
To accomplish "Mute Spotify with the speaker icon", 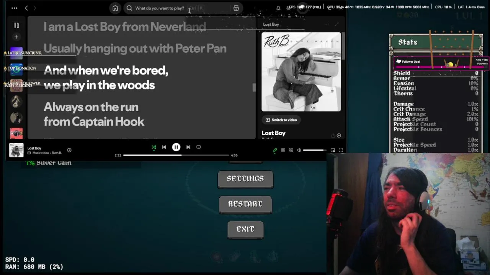I will pyautogui.click(x=299, y=150).
